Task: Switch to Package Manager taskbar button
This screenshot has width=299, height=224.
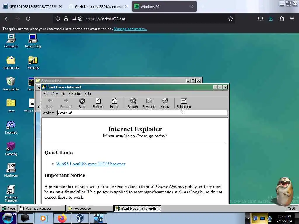Action: (41, 209)
